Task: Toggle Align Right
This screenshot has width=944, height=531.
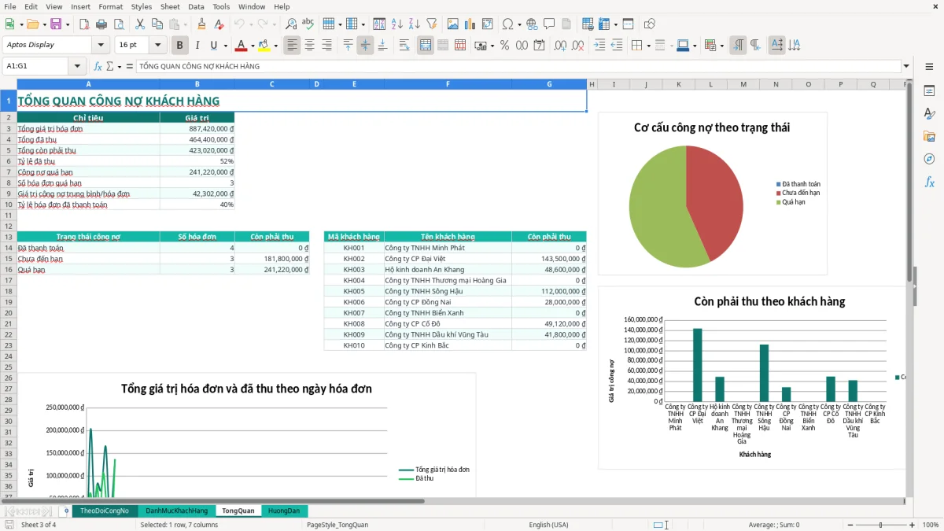Action: (x=327, y=46)
